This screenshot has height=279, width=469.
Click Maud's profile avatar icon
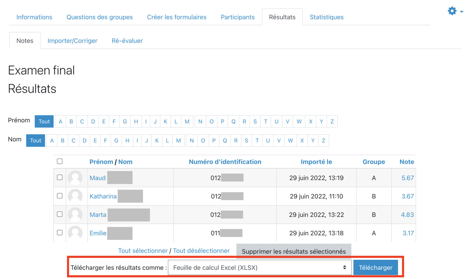[x=75, y=178]
